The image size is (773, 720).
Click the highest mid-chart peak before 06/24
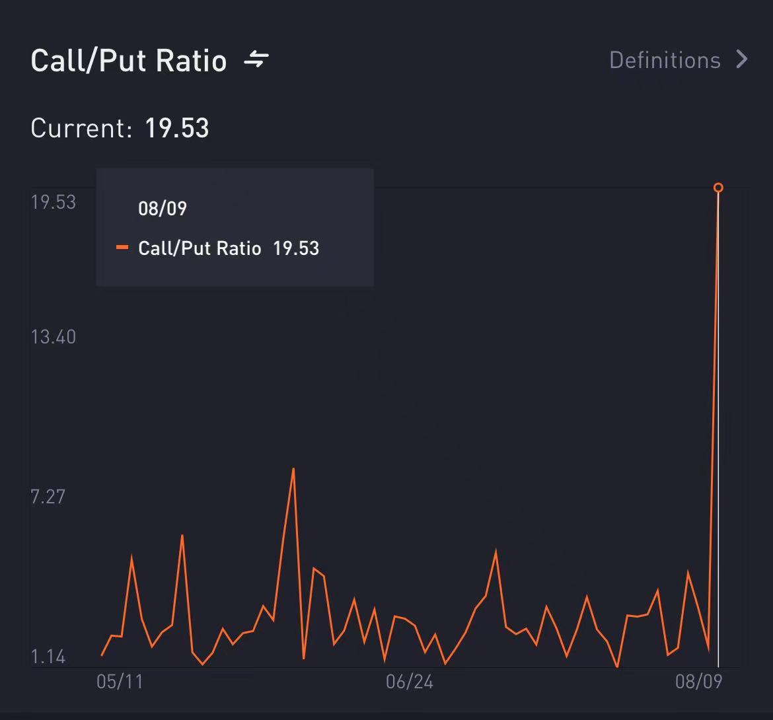(x=293, y=469)
